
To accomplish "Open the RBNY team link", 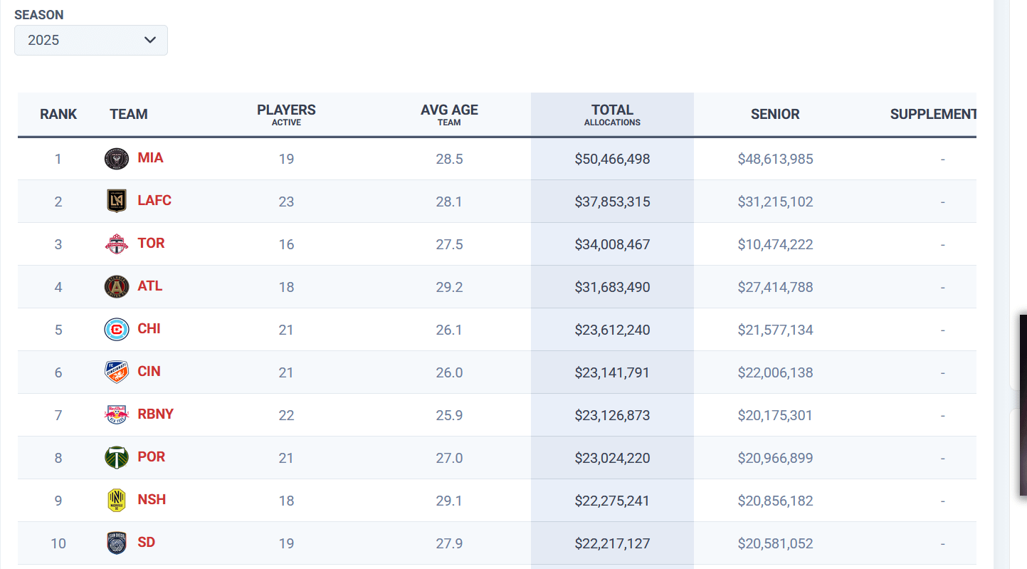I will click(x=155, y=414).
